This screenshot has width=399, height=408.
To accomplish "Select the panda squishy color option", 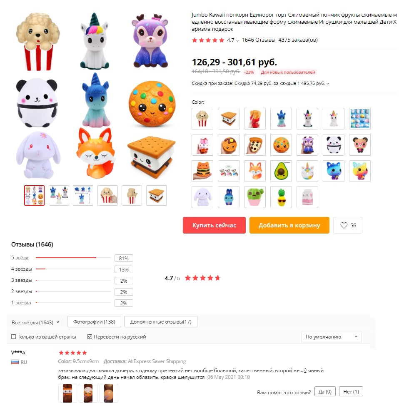I will click(334, 145).
